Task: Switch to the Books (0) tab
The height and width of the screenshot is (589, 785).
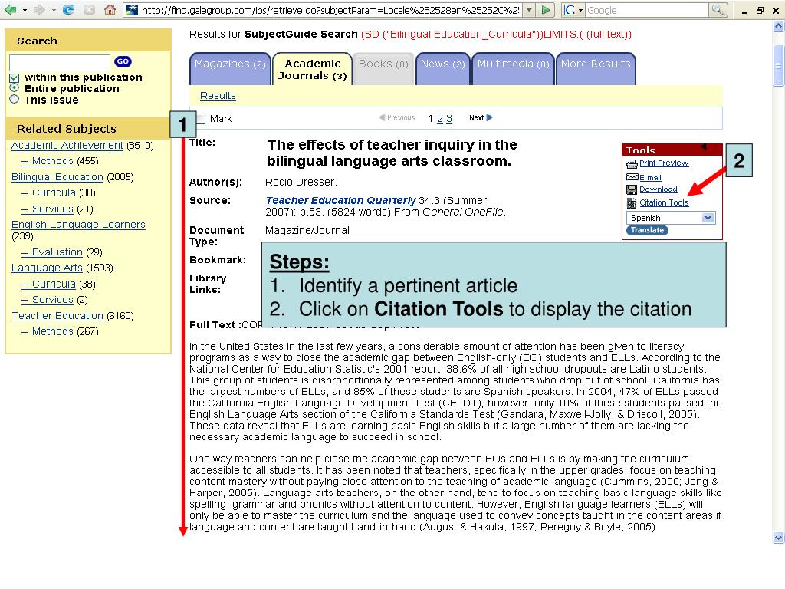Action: (383, 68)
